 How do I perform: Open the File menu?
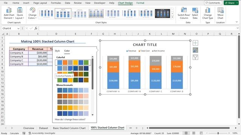6,3
